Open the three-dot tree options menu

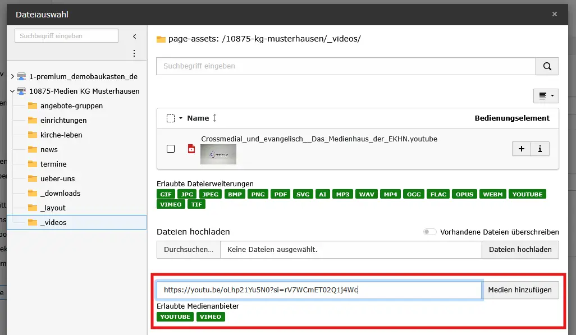(134, 54)
